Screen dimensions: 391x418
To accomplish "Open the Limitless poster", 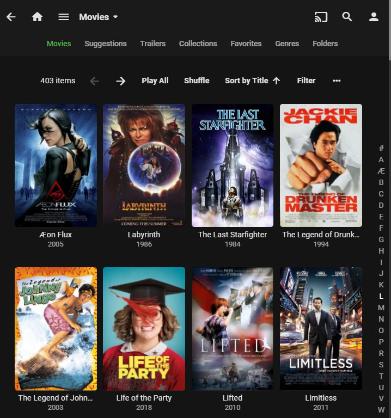I will point(321,329).
